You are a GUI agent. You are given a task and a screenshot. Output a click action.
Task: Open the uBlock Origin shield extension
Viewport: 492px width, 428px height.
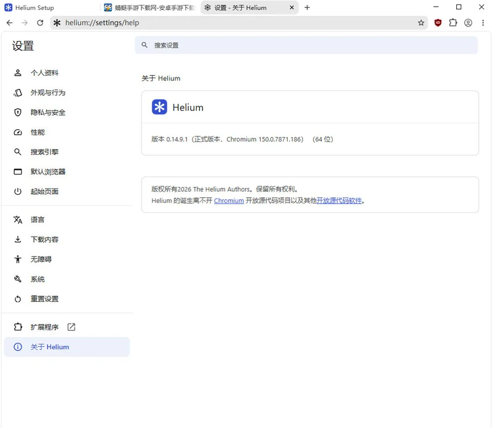(x=438, y=23)
